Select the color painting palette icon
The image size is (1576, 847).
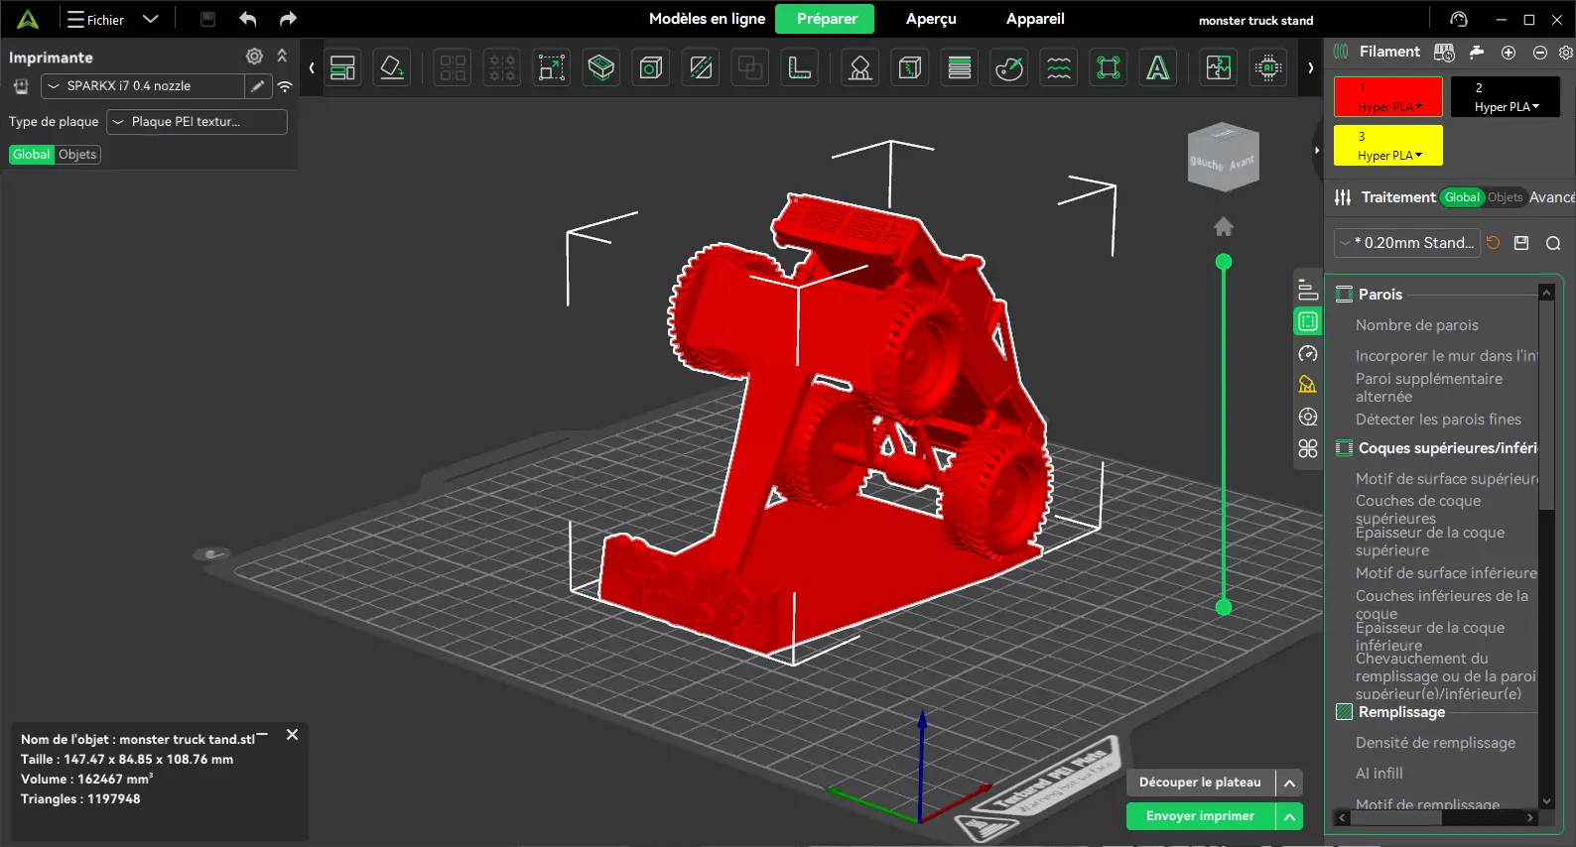tap(1009, 67)
